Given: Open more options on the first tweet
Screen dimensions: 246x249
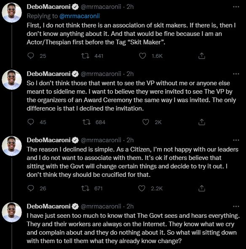Looking at the screenshot, I should (236, 7).
